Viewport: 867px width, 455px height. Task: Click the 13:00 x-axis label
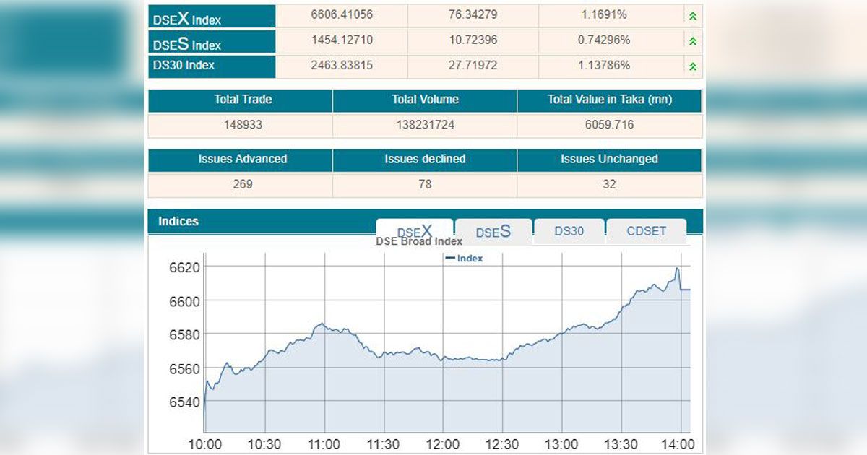pos(561,443)
